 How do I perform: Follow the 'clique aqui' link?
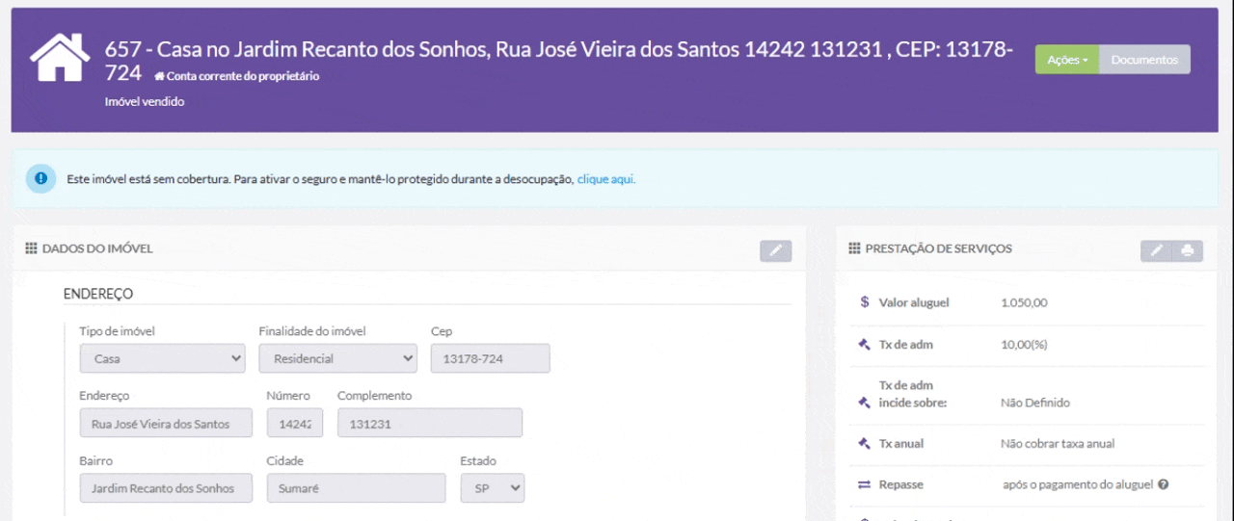606,179
